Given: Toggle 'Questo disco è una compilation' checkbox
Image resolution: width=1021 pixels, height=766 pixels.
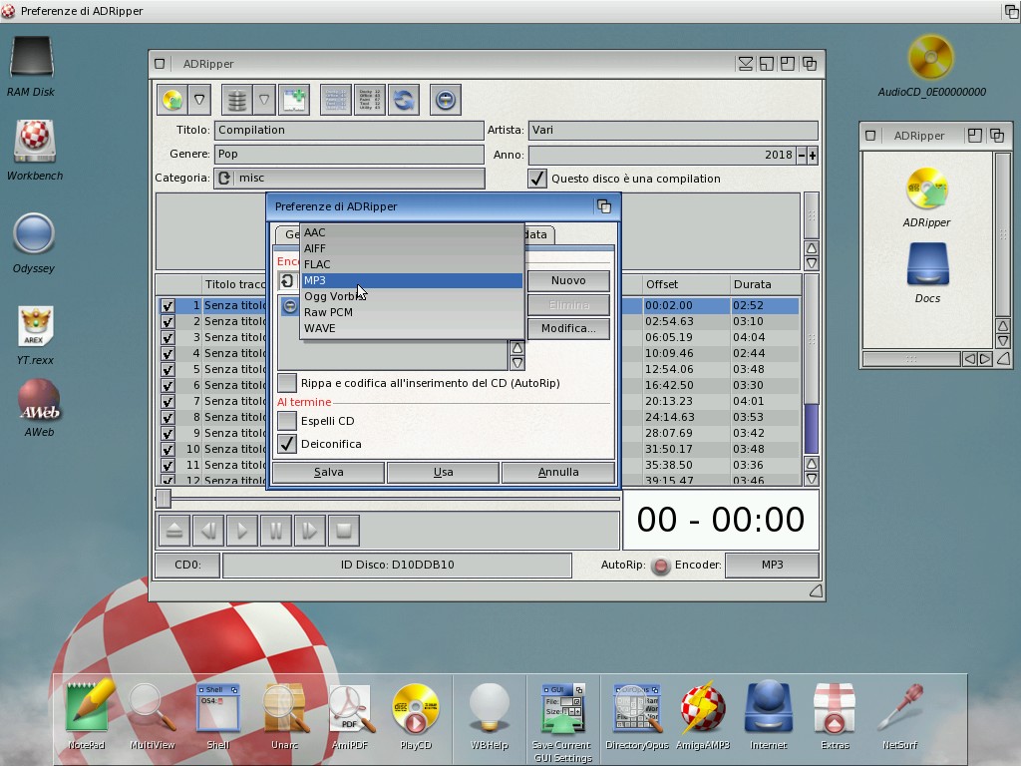Looking at the screenshot, I should (537, 179).
